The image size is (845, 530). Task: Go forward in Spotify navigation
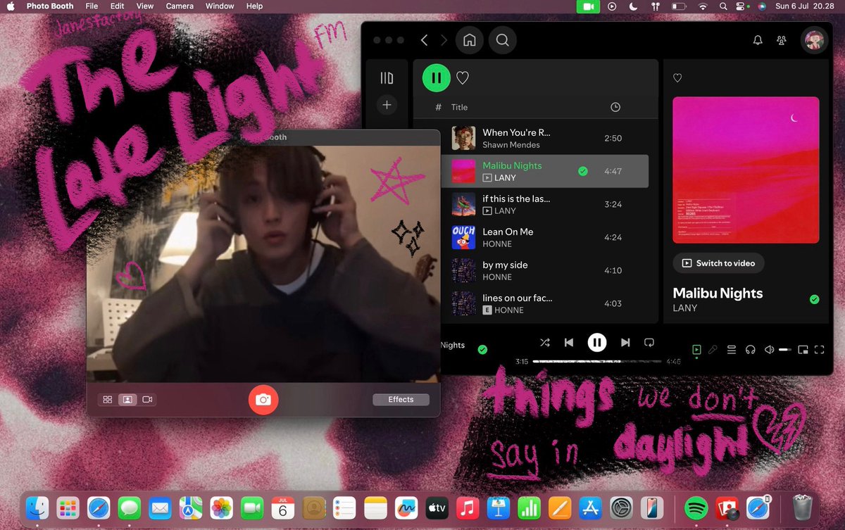tap(444, 41)
